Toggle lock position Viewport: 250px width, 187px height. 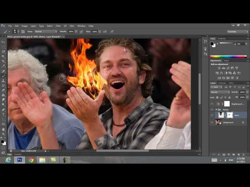coord(225,97)
